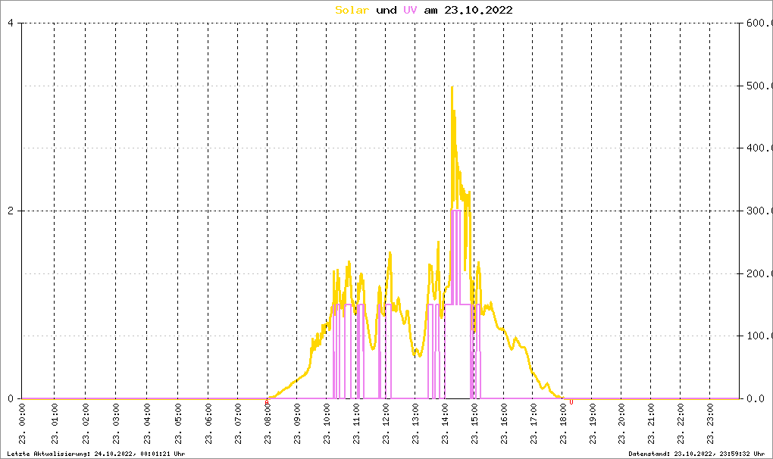The height and width of the screenshot is (459, 773).
Task: Click the right axis value 400.0
Action: [x=759, y=148]
